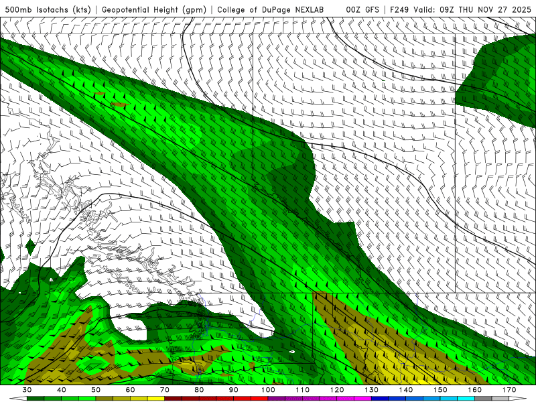Image resolution: width=536 pixels, height=402 pixels.
Task: Select the darkest green swatch starting at 30
Action: click(36, 399)
